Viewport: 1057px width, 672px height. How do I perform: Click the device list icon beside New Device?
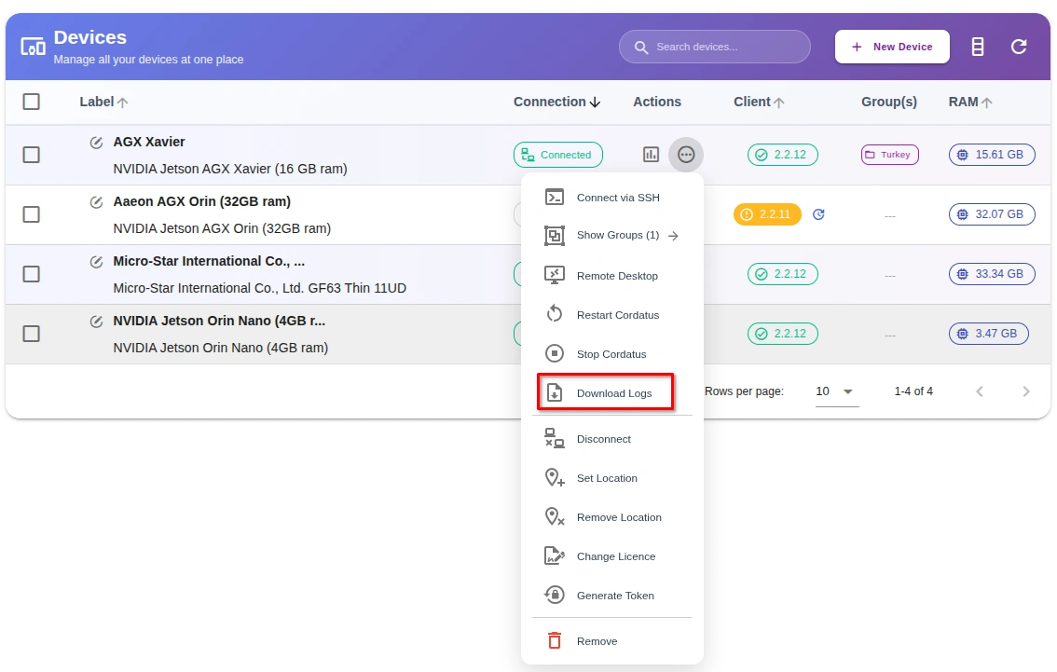[977, 46]
